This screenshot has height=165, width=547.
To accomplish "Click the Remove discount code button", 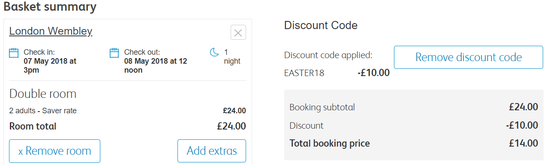I will click(x=469, y=57).
